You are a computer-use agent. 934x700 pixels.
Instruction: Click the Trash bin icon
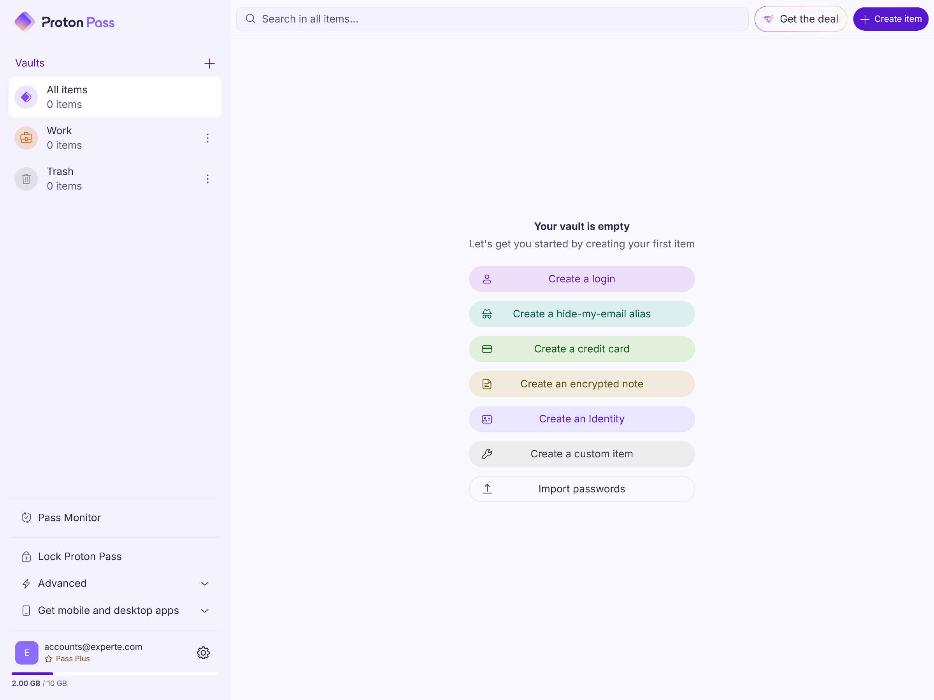coord(26,179)
